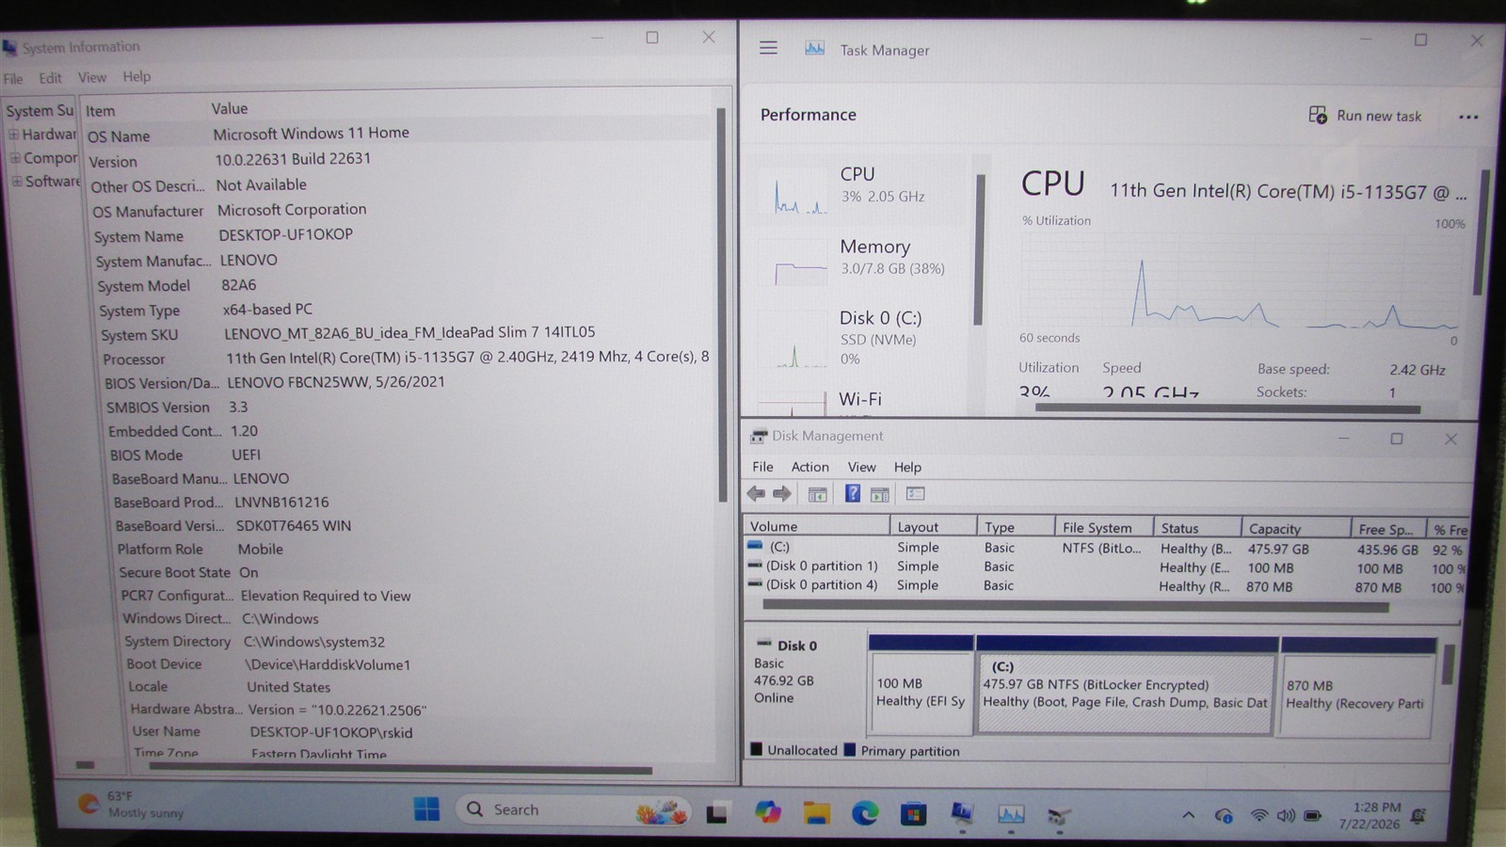Viewport: 1506px width, 847px height.
Task: Sort by Volume column header
Action: (x=816, y=526)
